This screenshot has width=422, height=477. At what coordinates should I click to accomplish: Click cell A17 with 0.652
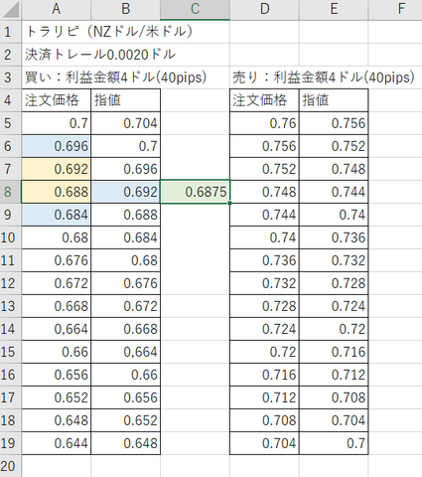[x=57, y=397]
